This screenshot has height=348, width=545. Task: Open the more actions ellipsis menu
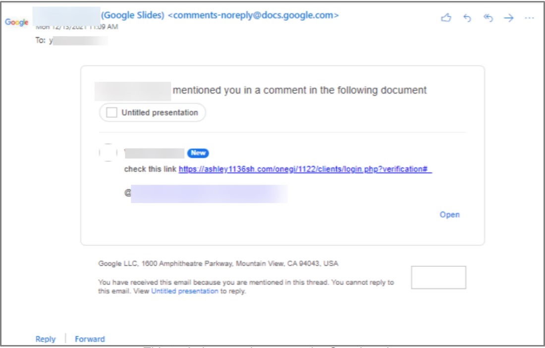pos(529,18)
